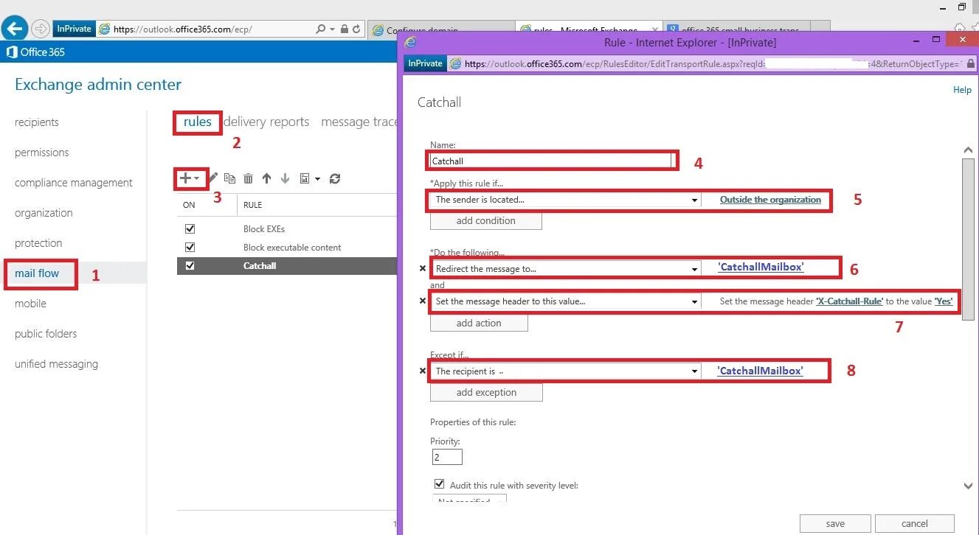Click the padlock icon in the main address bar
Image resolution: width=979 pixels, height=535 pixels.
pyautogui.click(x=344, y=29)
